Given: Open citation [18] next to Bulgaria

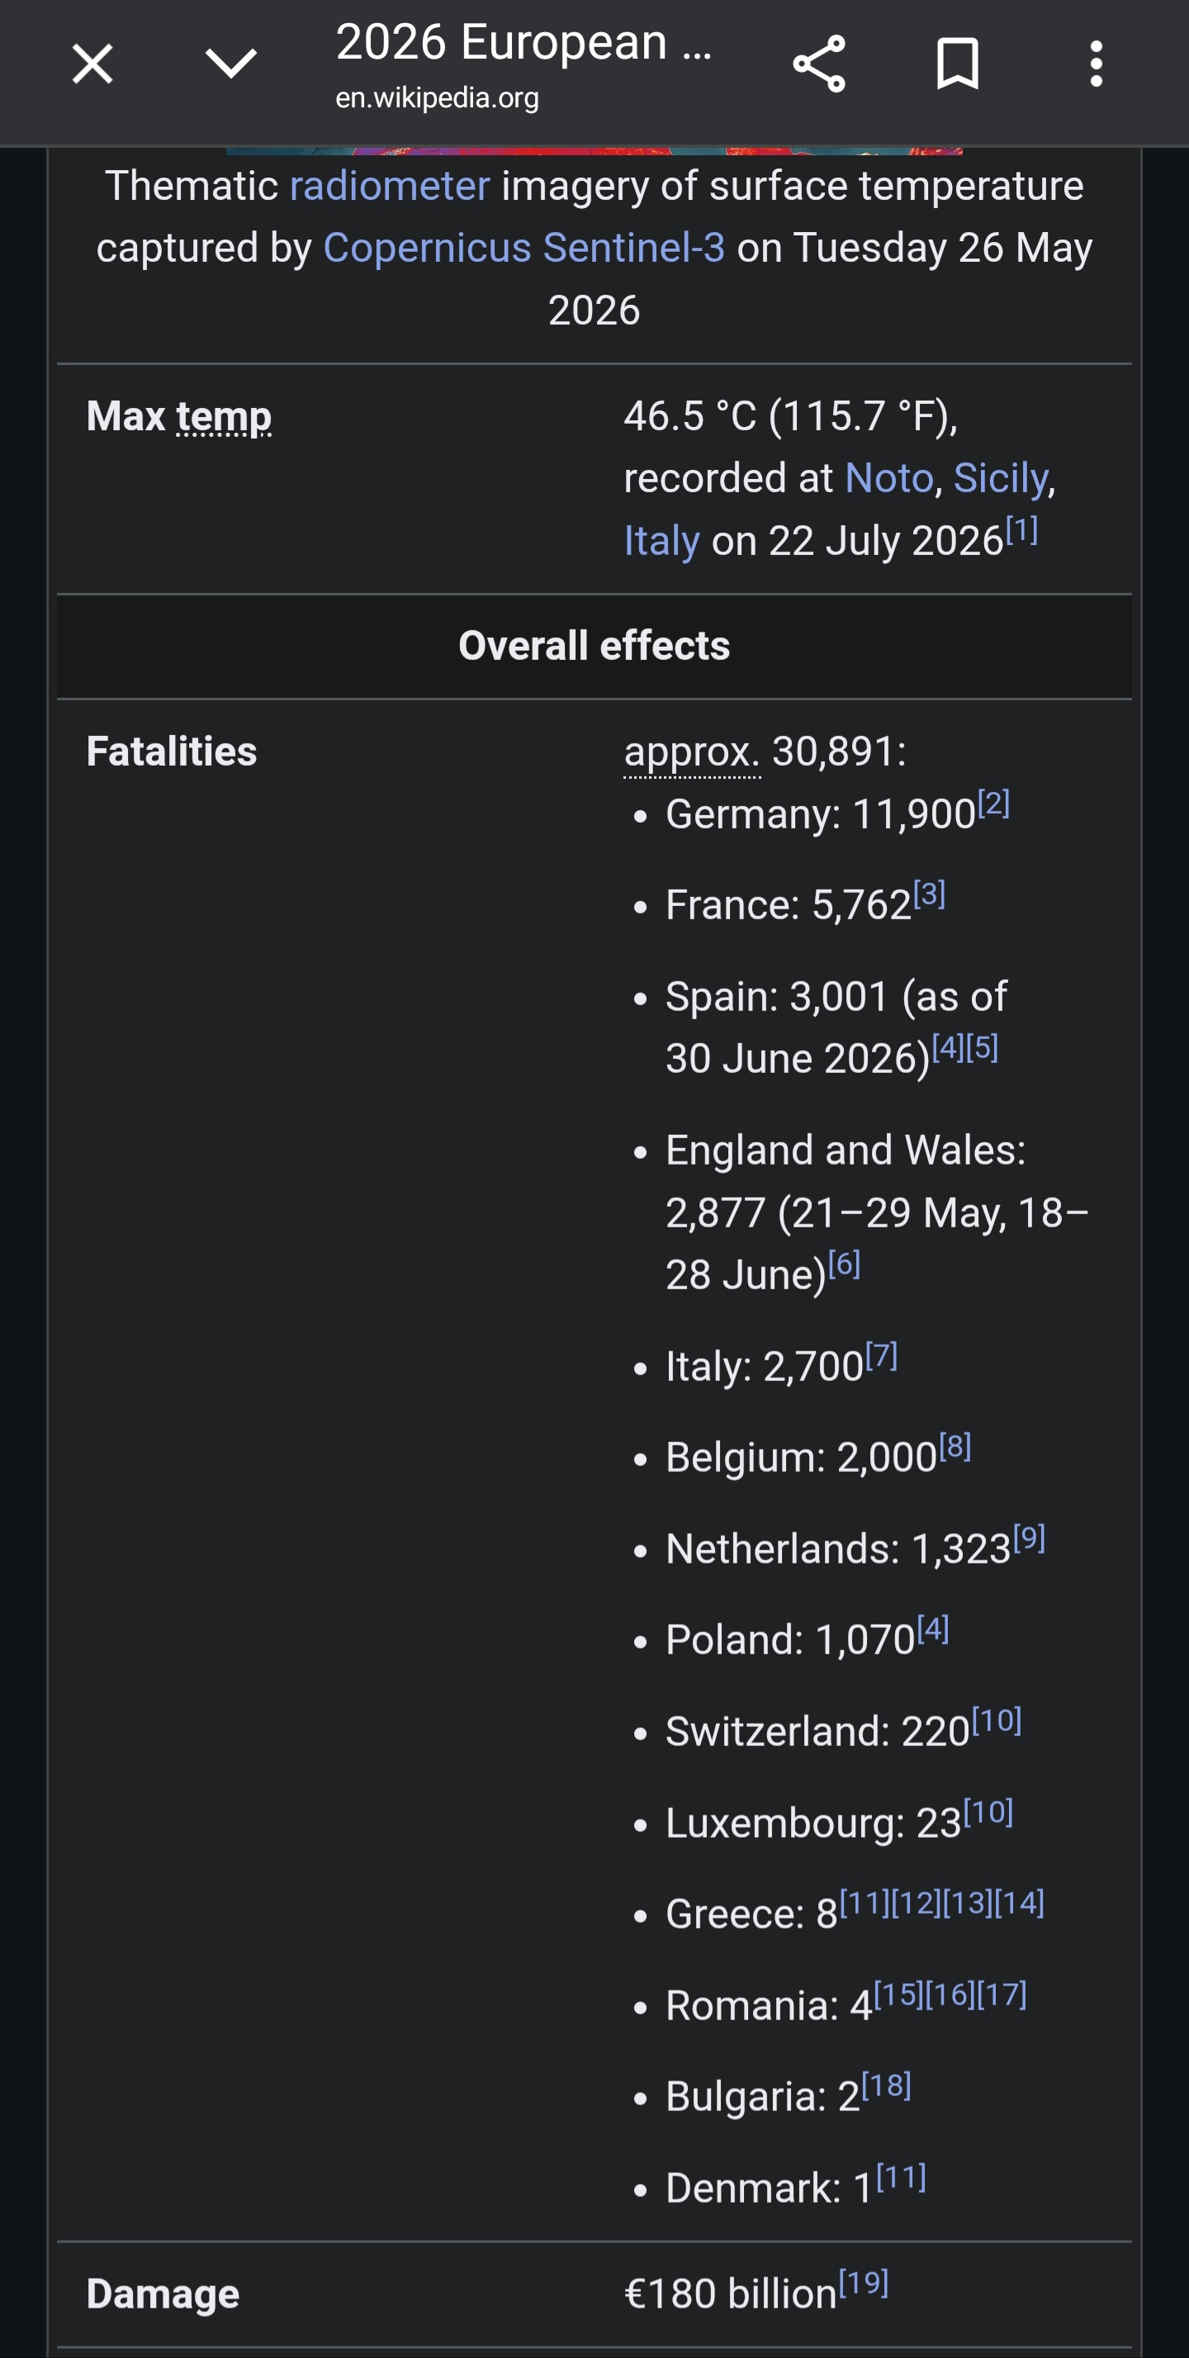Looking at the screenshot, I should (x=886, y=2086).
